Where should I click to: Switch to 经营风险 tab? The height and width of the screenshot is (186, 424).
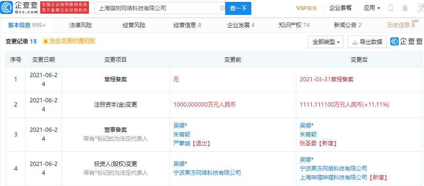coord(134,25)
